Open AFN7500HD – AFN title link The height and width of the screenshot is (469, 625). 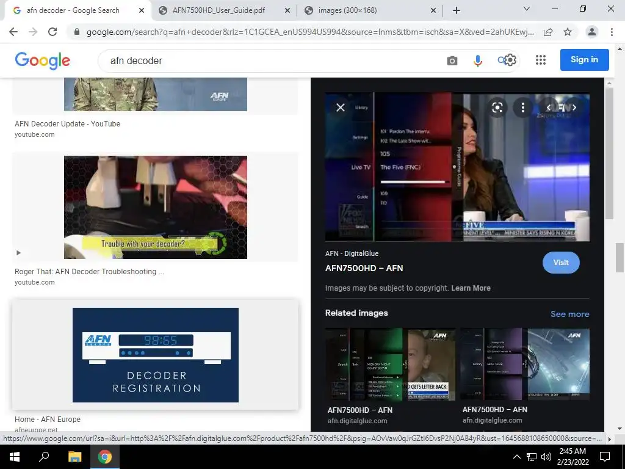364,268
